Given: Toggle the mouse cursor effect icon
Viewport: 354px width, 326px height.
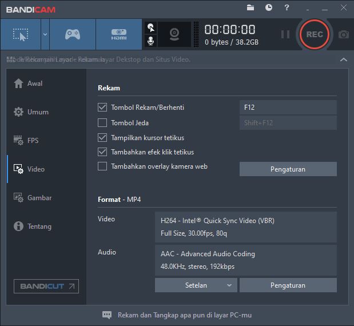Looking at the screenshot, I should pos(150,28).
